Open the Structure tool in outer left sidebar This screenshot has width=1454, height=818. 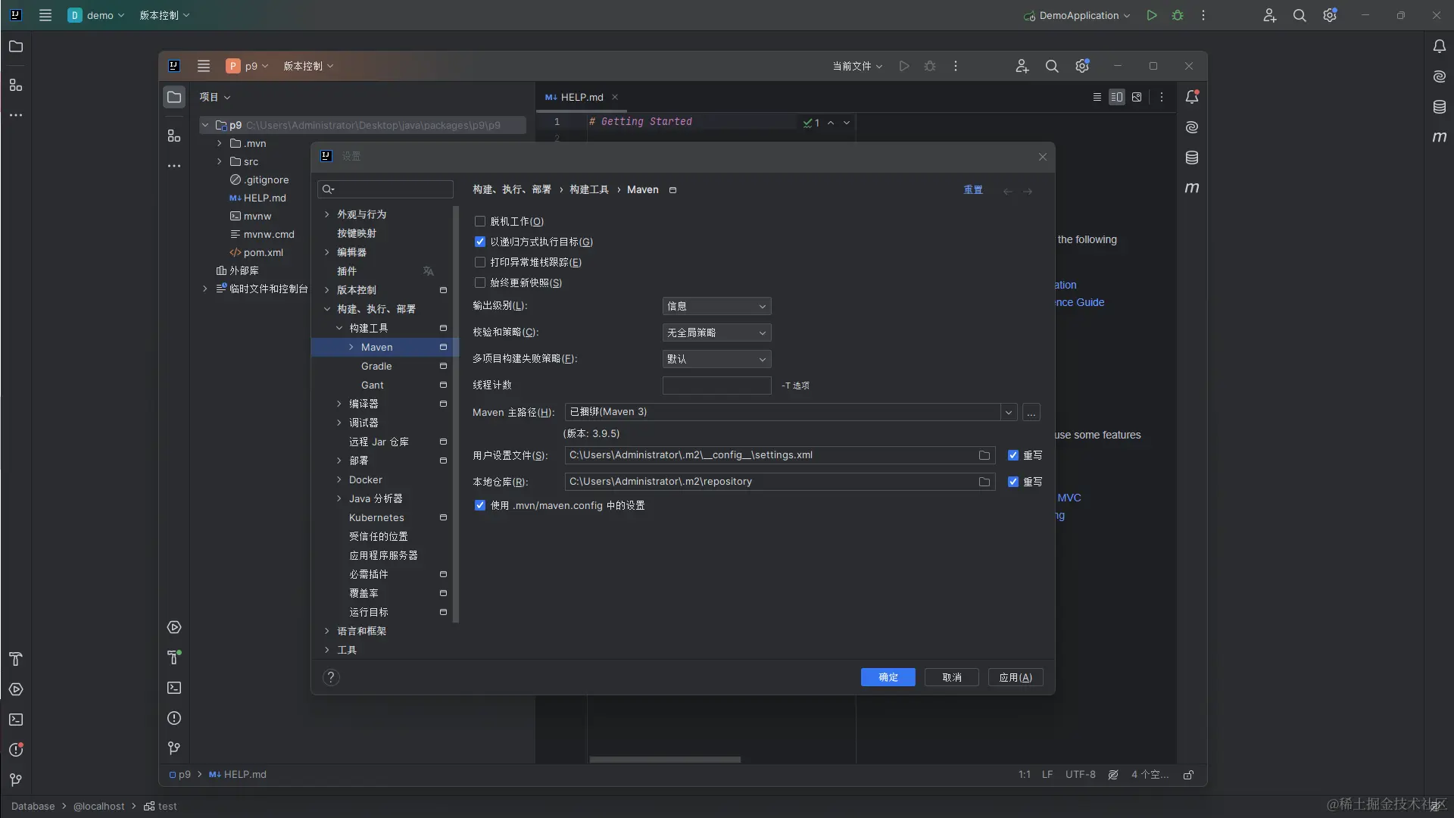point(16,85)
